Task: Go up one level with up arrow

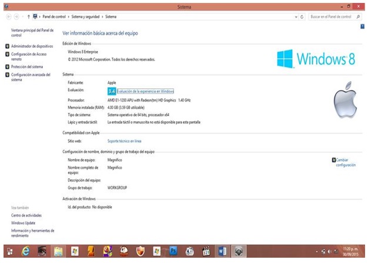Action: pyautogui.click(x=29, y=17)
